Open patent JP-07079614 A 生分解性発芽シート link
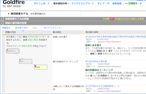146x94 pixels. [102, 86]
